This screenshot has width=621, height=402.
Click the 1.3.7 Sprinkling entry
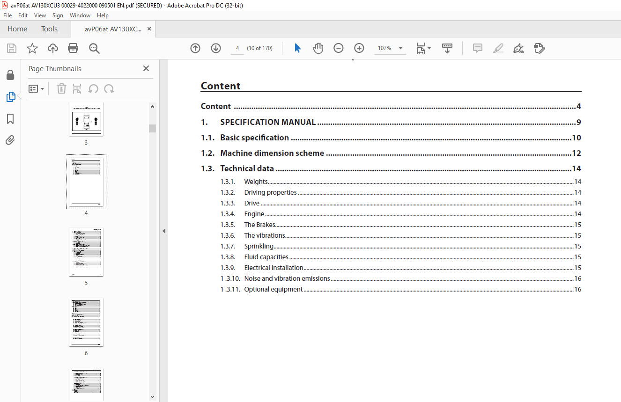click(401, 246)
